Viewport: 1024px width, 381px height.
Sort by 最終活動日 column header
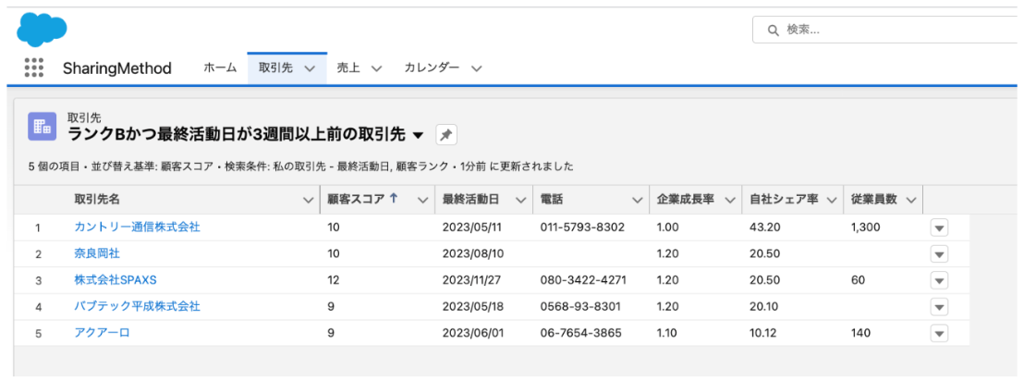[x=471, y=200]
